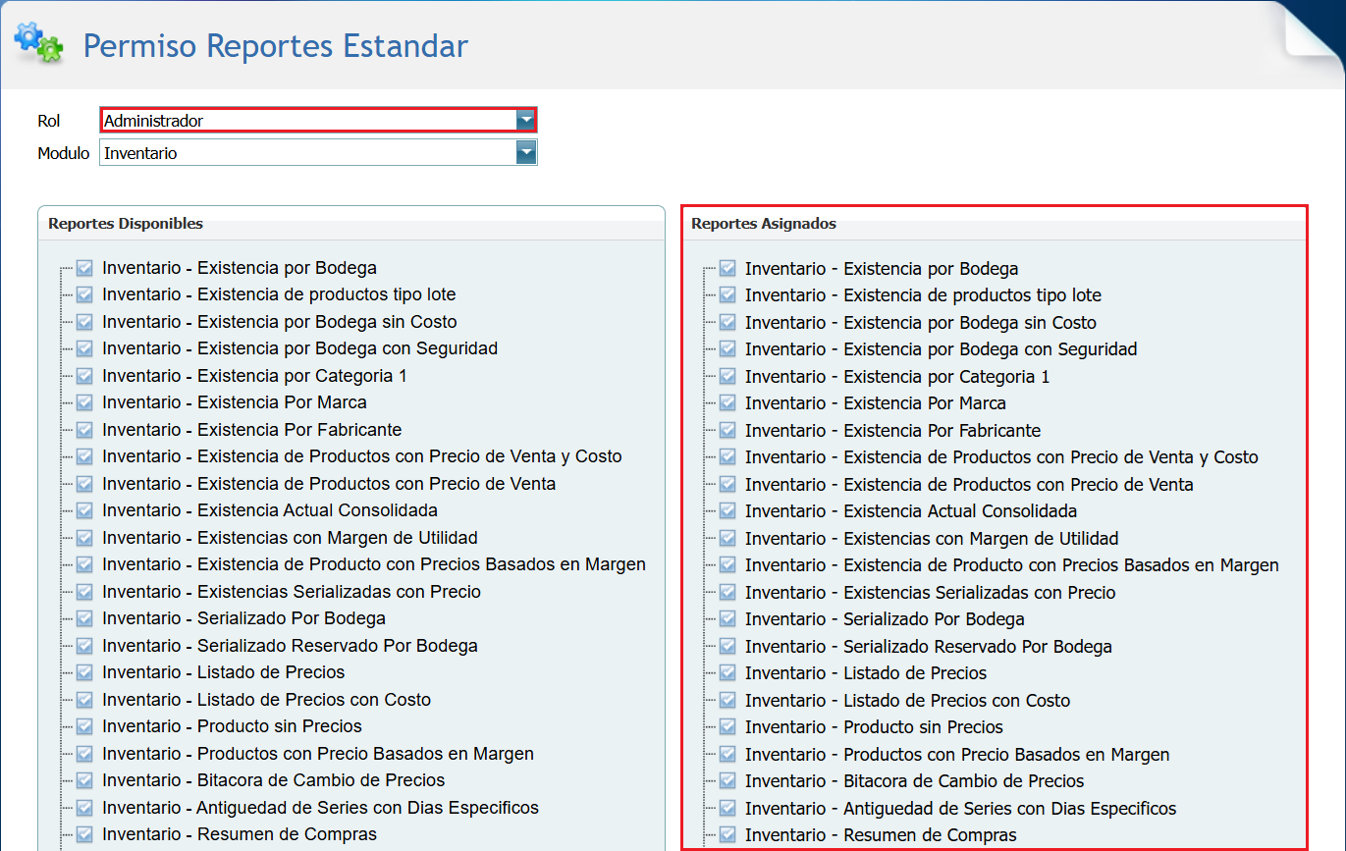This screenshot has height=851, width=1346.
Task: Click the Reportes Asignados panel header
Action: tap(764, 224)
